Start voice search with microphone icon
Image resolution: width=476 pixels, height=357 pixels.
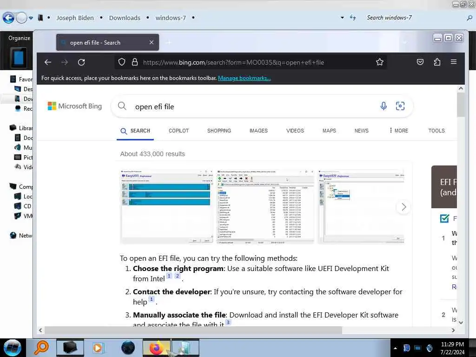click(x=383, y=106)
